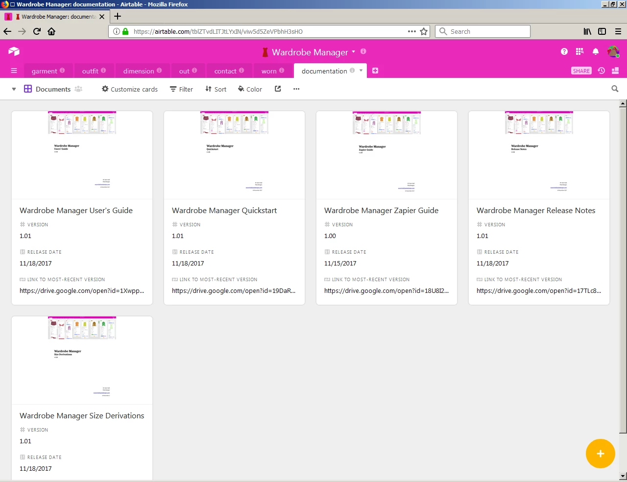Add a new table with plus icon
This screenshot has height=482, width=627.
tap(375, 71)
